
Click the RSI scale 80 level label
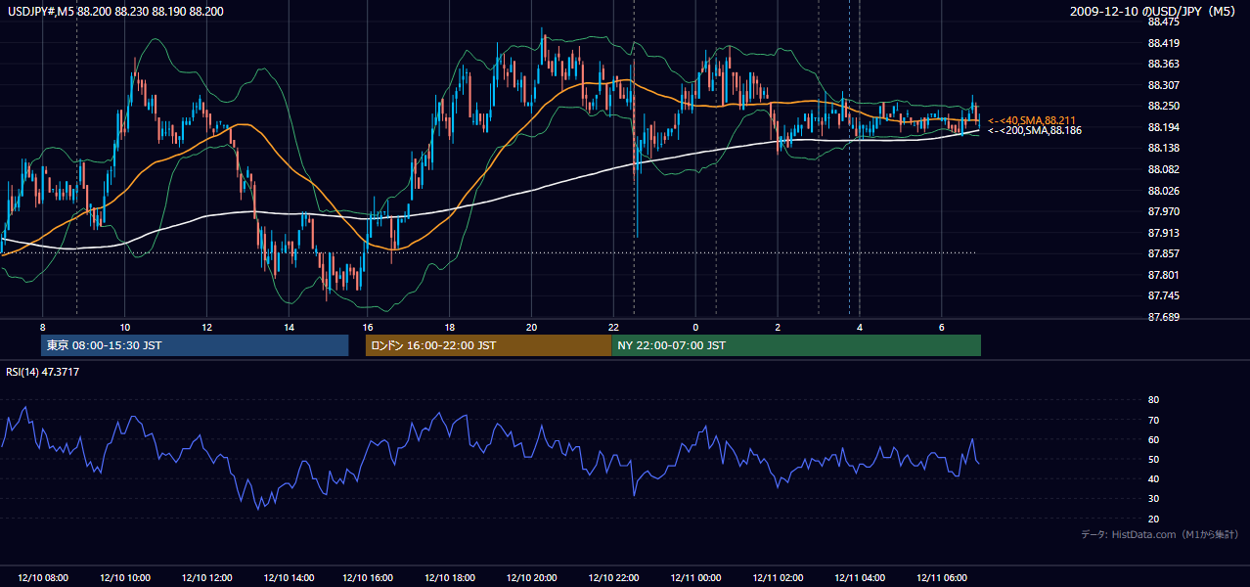click(x=1153, y=400)
